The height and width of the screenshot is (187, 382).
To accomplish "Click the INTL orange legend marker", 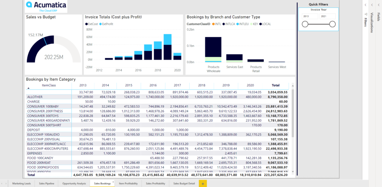I will [x=213, y=24].
